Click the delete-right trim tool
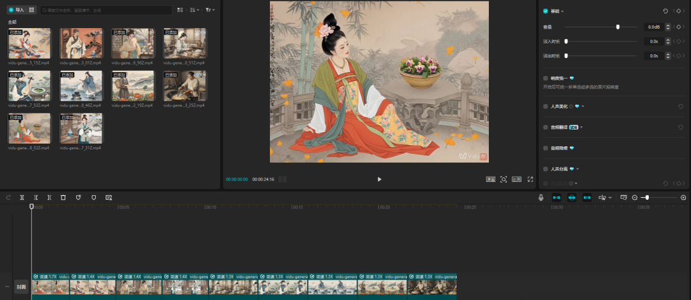Screen dimensions: 691x300 pyautogui.click(x=49, y=198)
